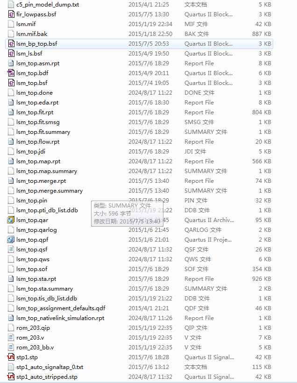Click the QIP 文件 type of rom_203.qip
The height and width of the screenshot is (383, 297).
196,328
